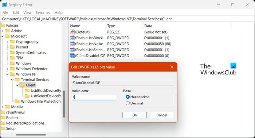Expand the Mozilla key
This screenshot has height=138, width=255.
(3, 107)
